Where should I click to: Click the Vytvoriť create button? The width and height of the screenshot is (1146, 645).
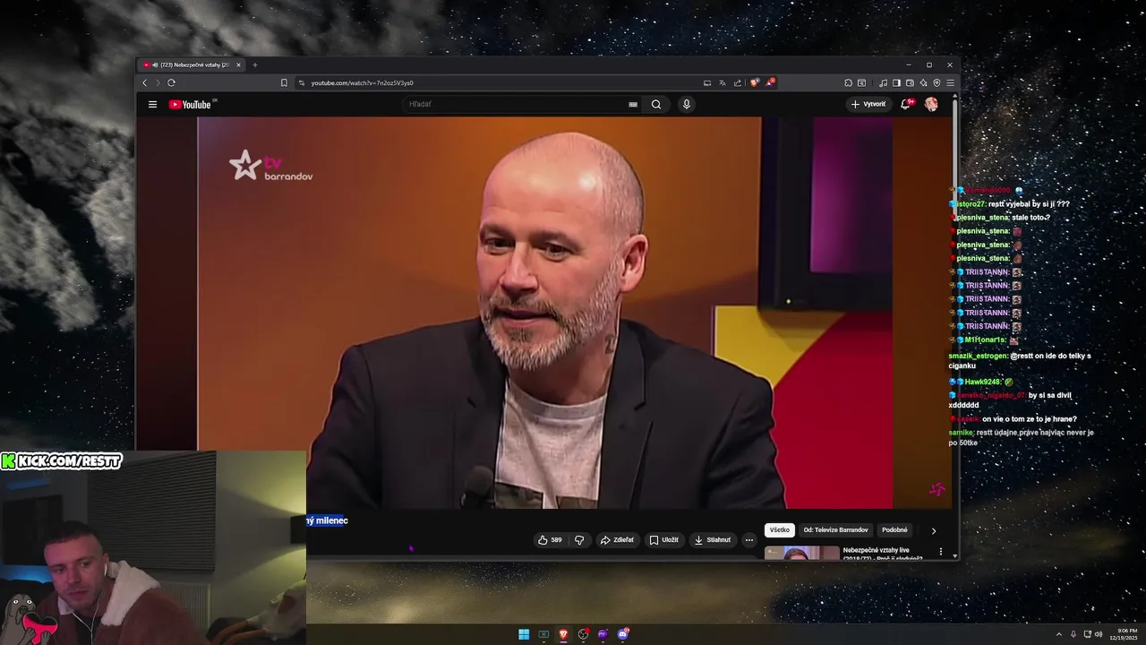868,104
